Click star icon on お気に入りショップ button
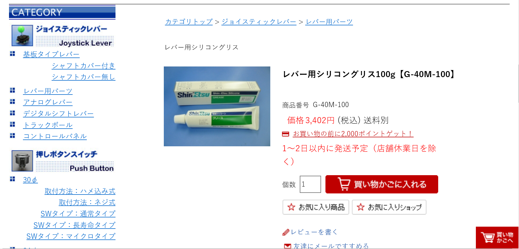 [361, 207]
